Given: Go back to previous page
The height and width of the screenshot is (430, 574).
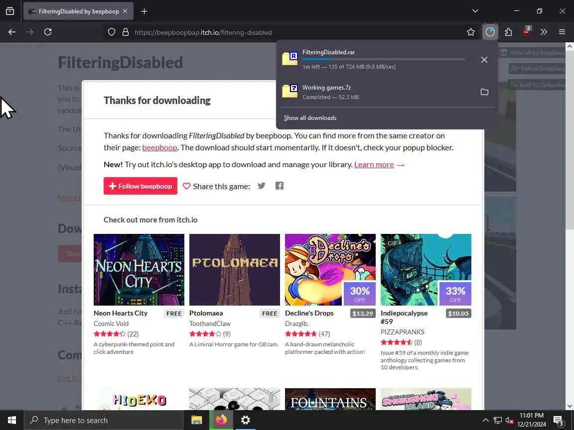Looking at the screenshot, I should coord(12,32).
